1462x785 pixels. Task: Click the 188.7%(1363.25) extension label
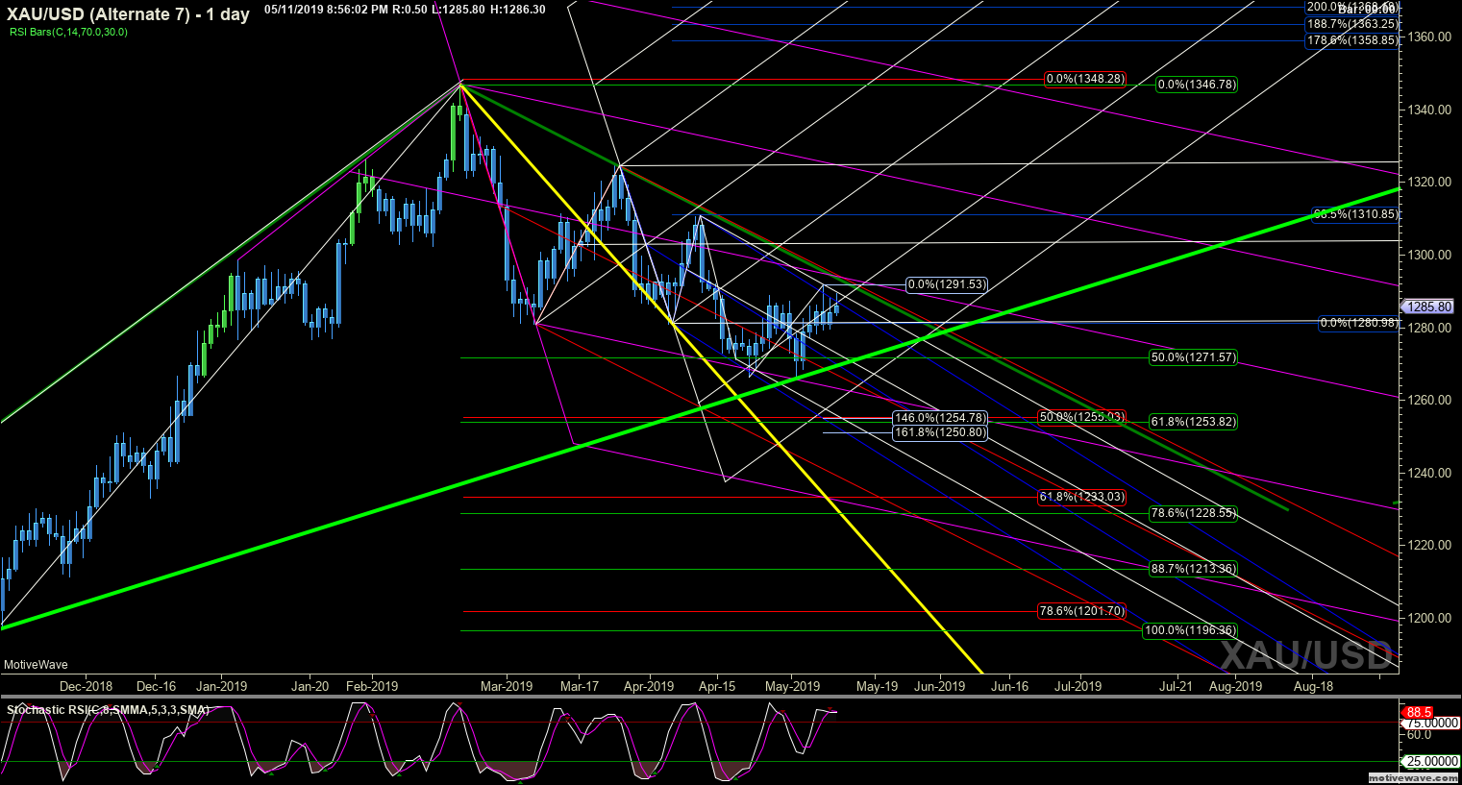pyautogui.click(x=1352, y=24)
